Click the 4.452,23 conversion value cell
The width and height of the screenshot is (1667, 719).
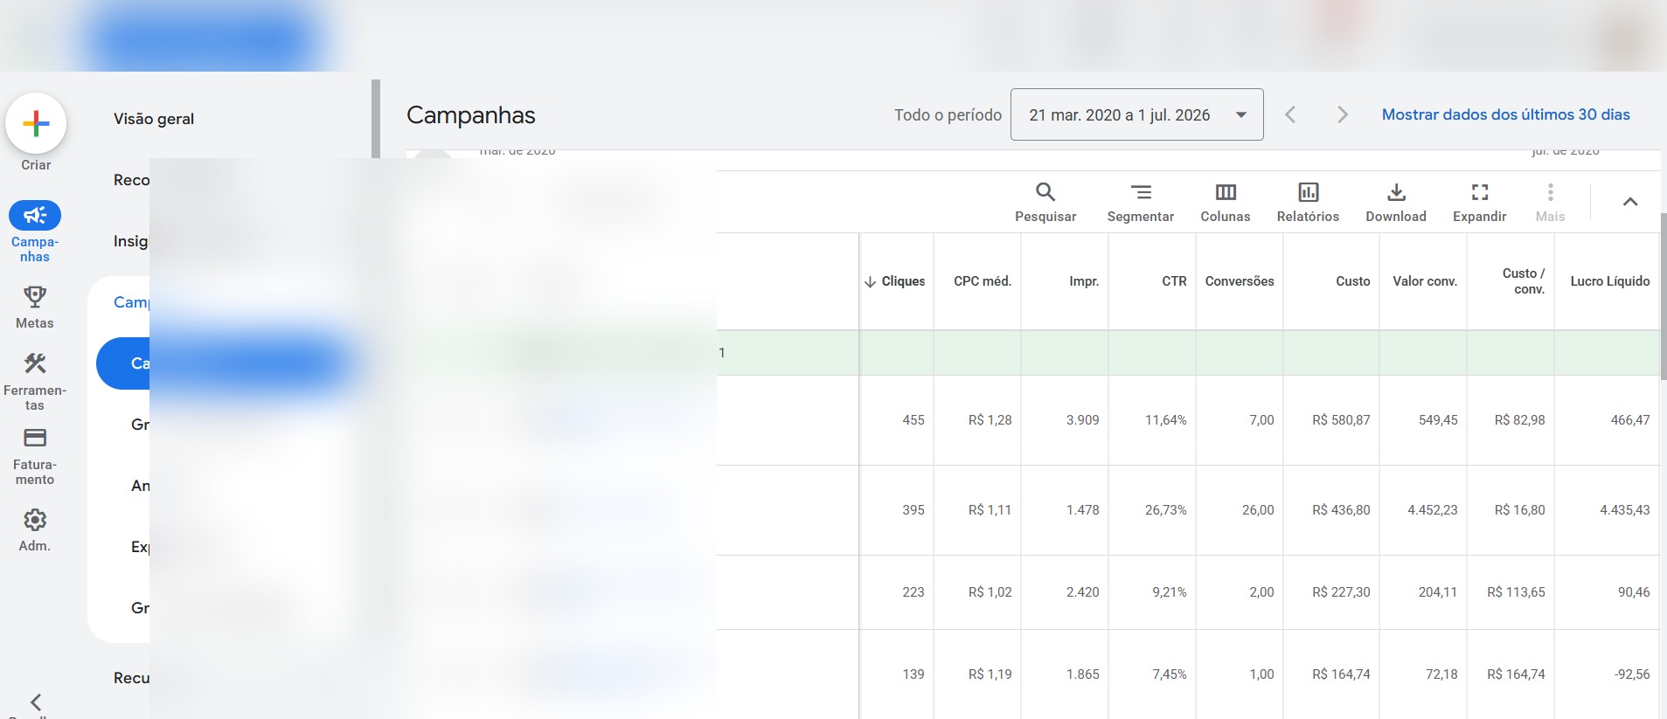click(1433, 510)
